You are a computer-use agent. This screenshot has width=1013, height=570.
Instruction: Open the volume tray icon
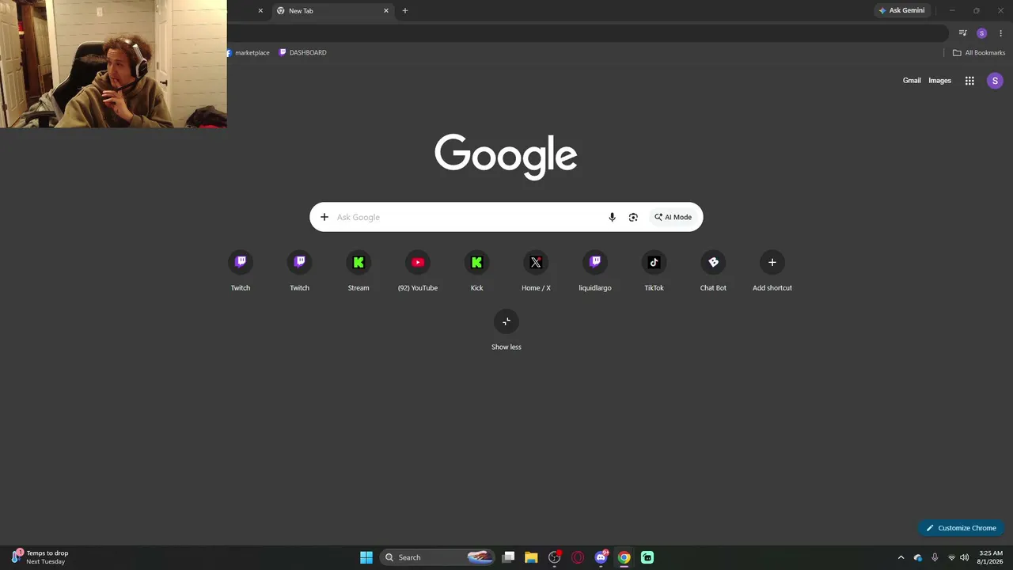click(x=964, y=557)
